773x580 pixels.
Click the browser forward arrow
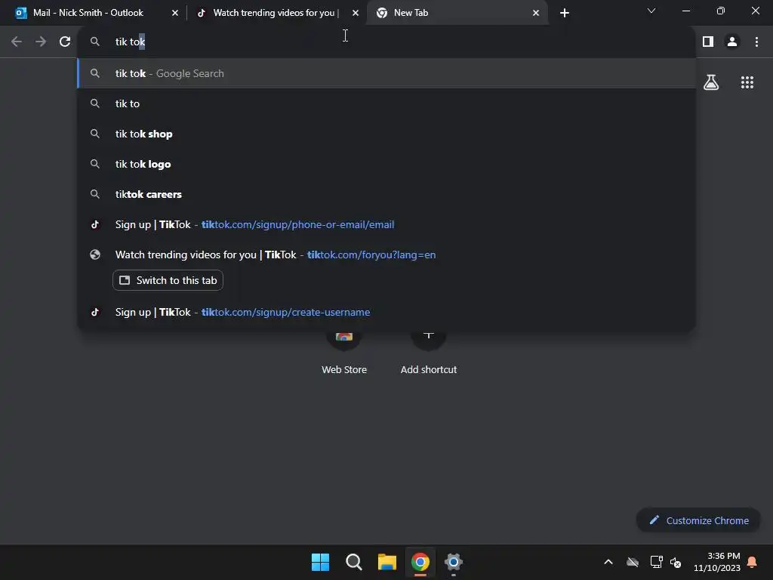[41, 42]
